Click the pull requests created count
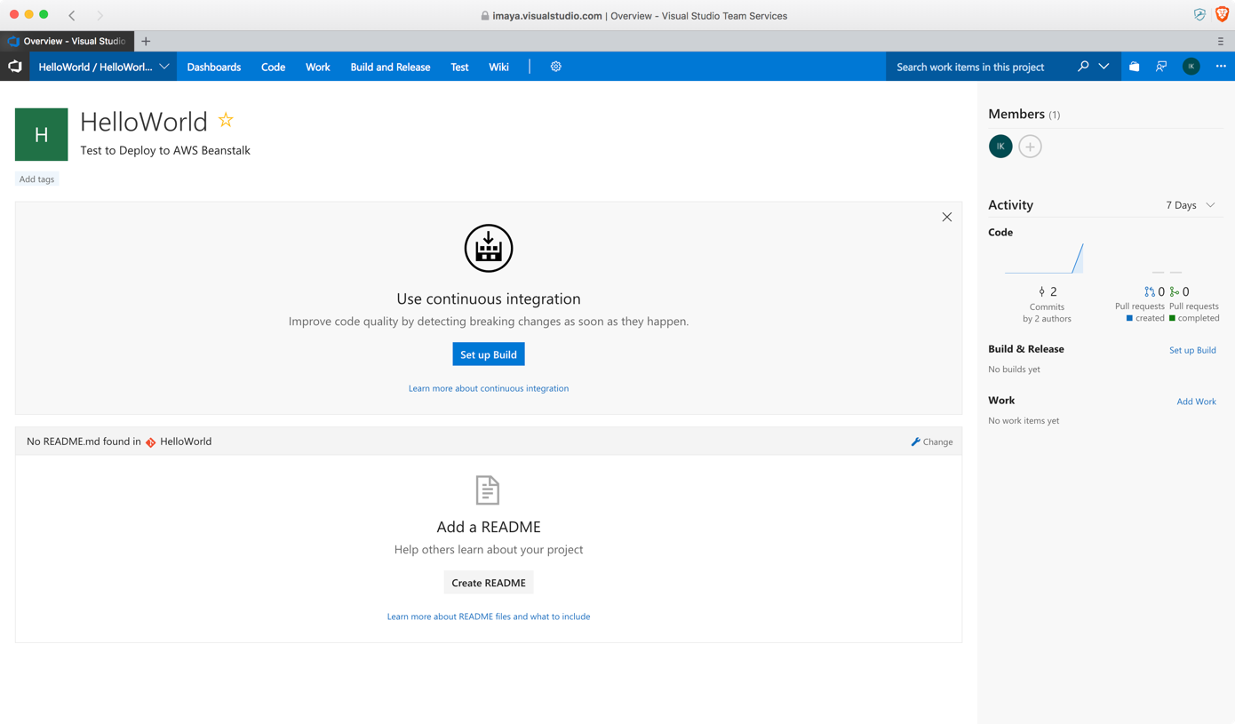1235x724 pixels. [1155, 291]
